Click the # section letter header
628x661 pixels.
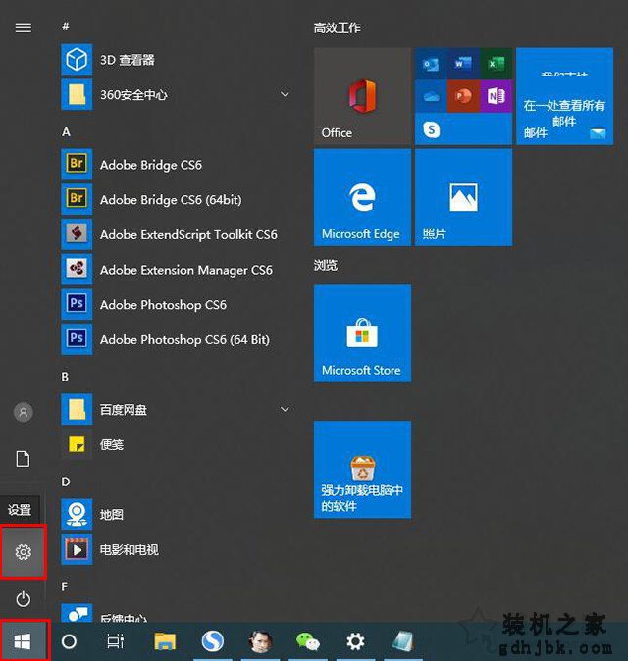(66, 26)
